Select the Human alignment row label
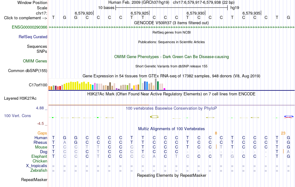The image size is (295, 187). pos(41,138)
